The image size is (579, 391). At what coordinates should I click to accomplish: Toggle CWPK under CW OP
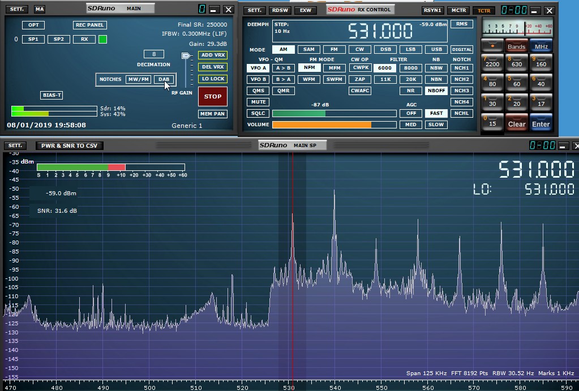coord(360,67)
